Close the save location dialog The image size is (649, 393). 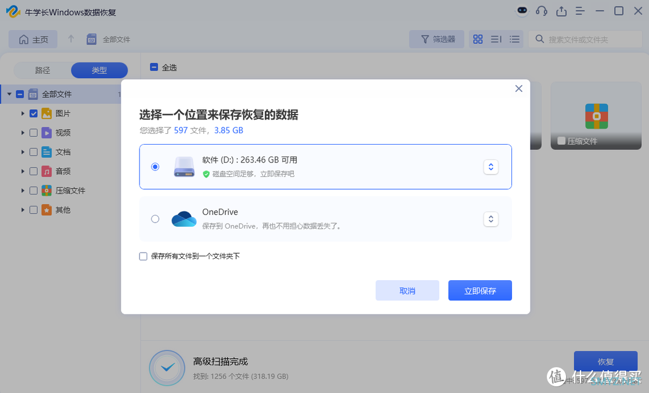coord(519,89)
